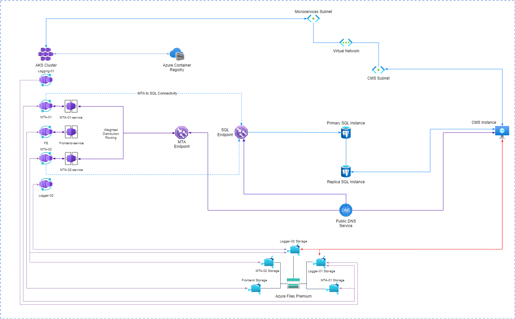Image resolution: width=515 pixels, height=319 pixels.
Task: Click the Azure Container Registry icon
Action: click(x=177, y=54)
